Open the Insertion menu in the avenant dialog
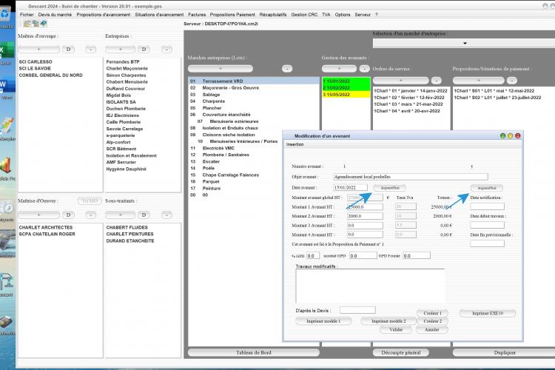 [x=295, y=144]
